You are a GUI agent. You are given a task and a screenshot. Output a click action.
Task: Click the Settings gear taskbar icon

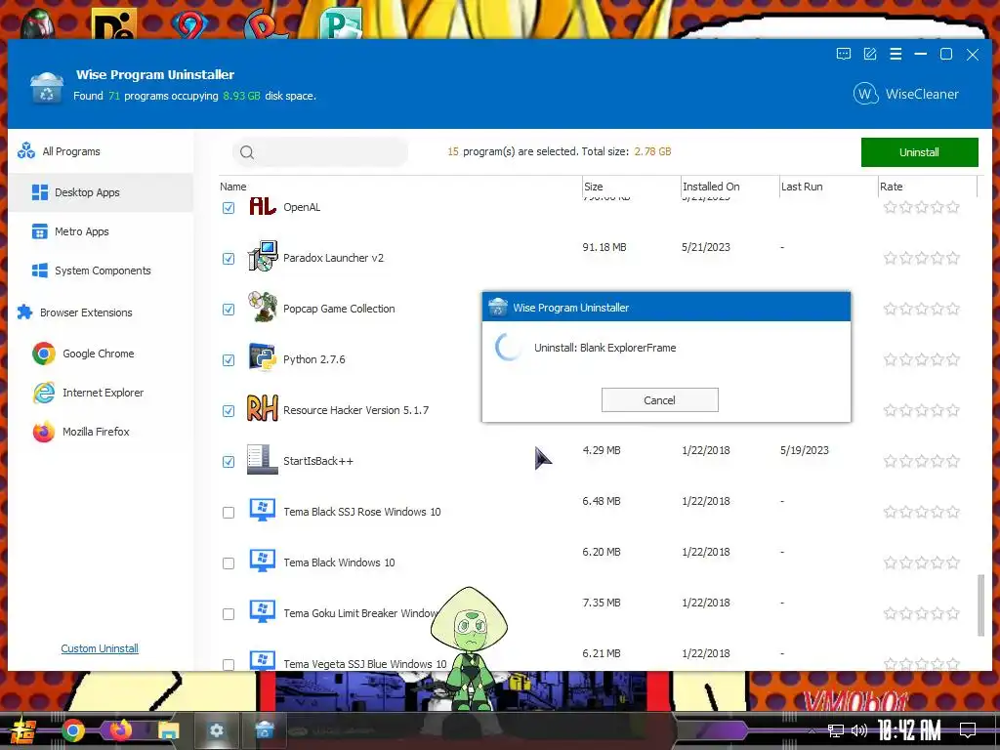pyautogui.click(x=217, y=730)
